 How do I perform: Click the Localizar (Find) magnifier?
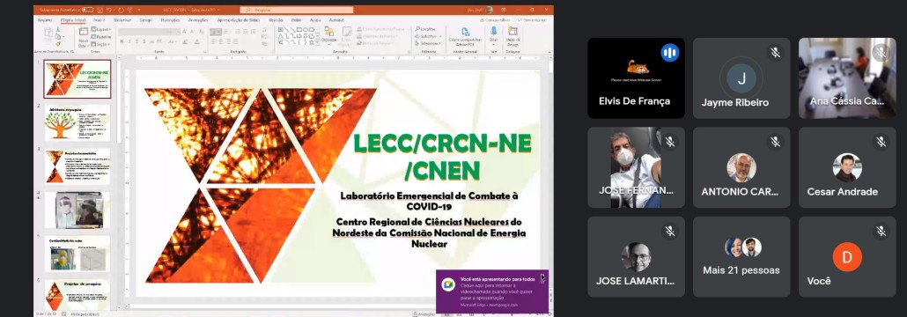pyautogui.click(x=418, y=29)
